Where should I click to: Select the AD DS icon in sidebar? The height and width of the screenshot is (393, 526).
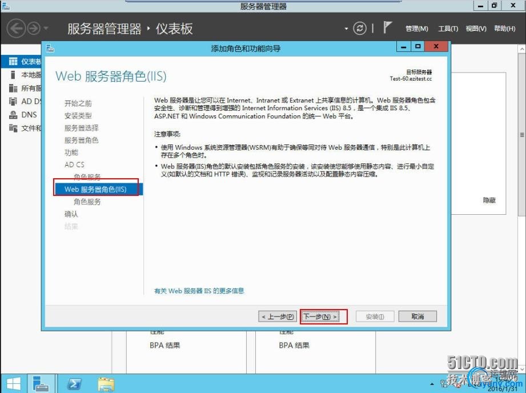13,101
